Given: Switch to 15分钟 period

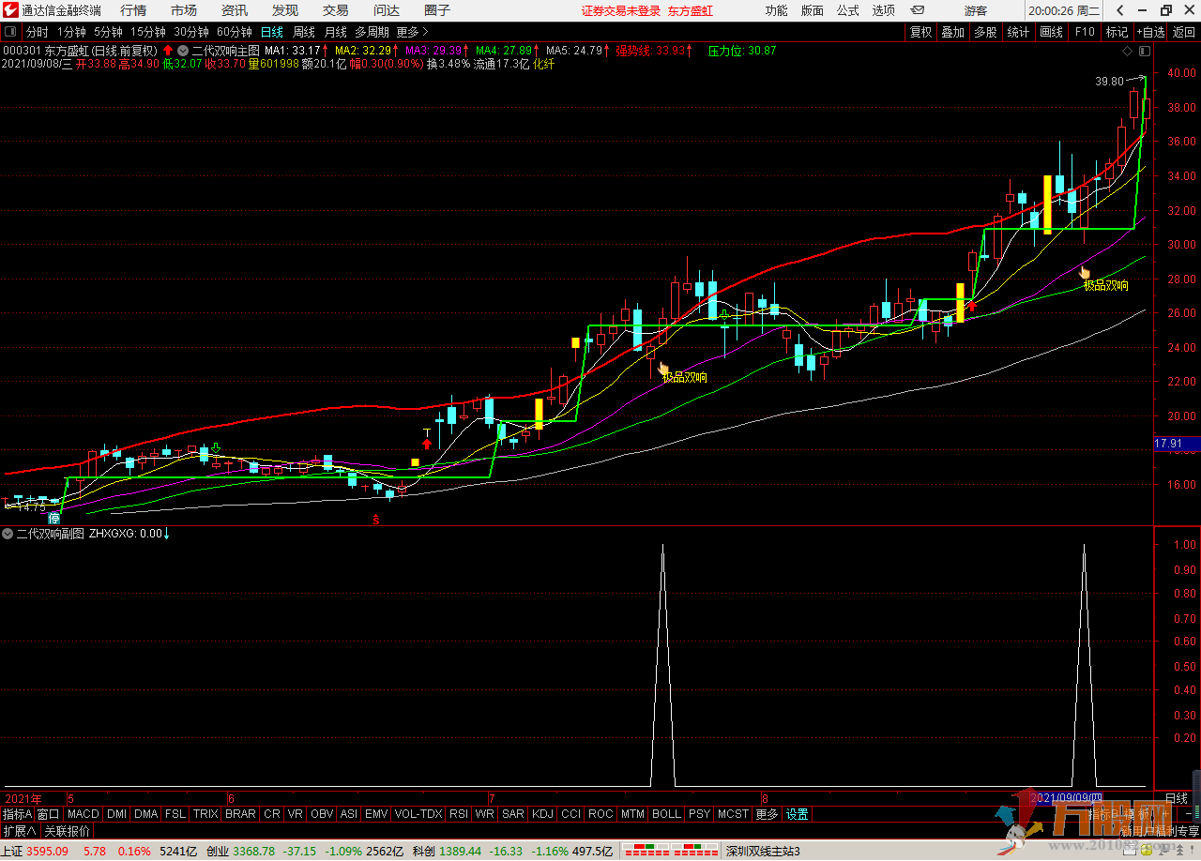Looking at the screenshot, I should pyautogui.click(x=148, y=31).
